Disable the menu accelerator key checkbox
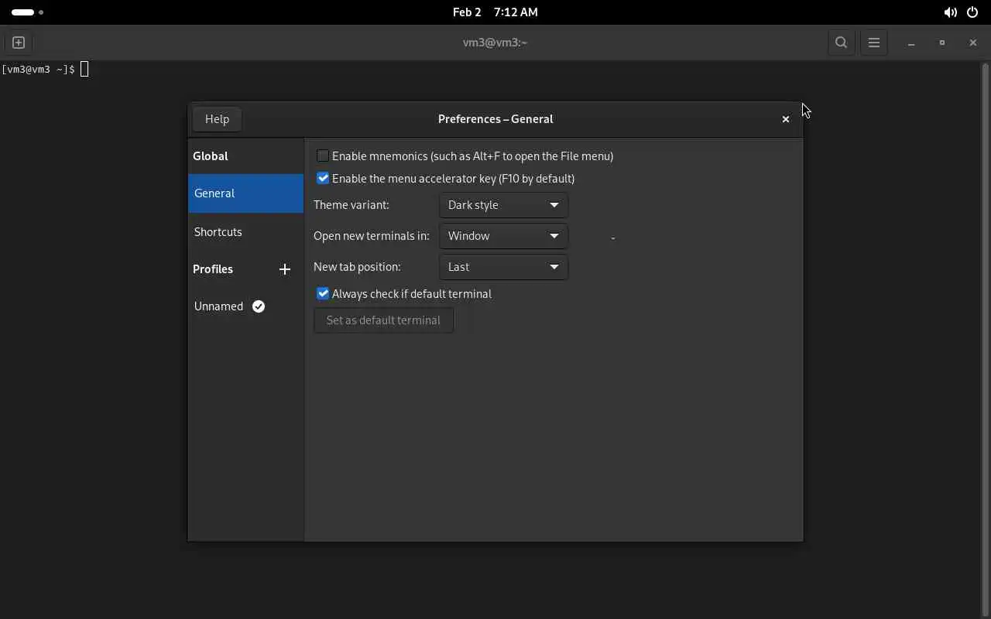 [323, 179]
